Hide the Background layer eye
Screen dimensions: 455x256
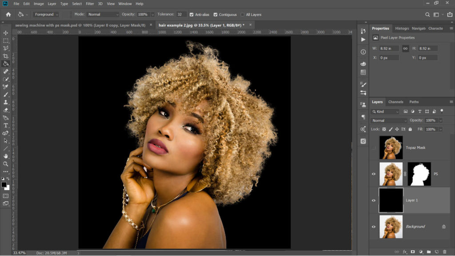(x=374, y=227)
